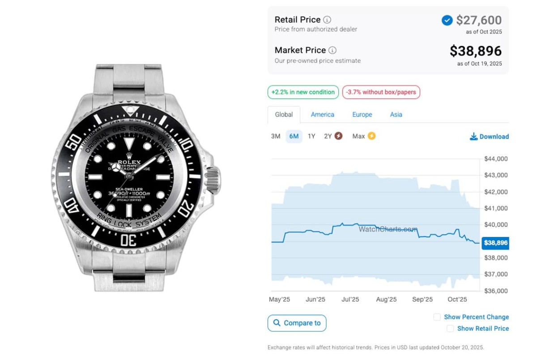The width and height of the screenshot is (537, 355).
Task: Switch to the America region tab
Action: (322, 114)
